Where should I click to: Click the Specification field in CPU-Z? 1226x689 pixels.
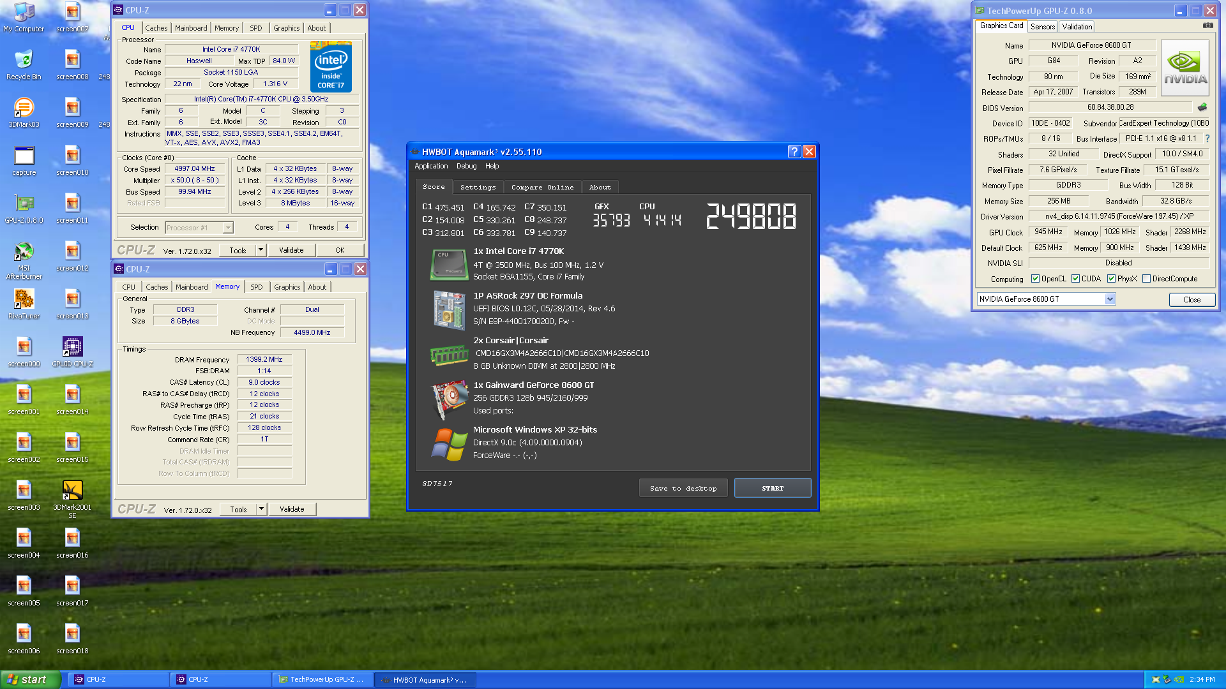tap(261, 99)
